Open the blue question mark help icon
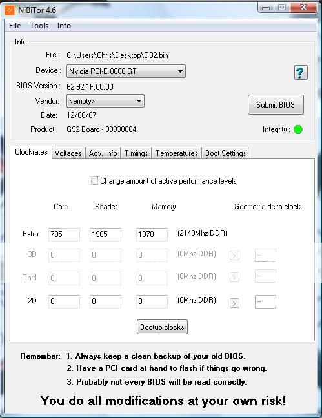This screenshot has height=418, width=322. click(301, 73)
